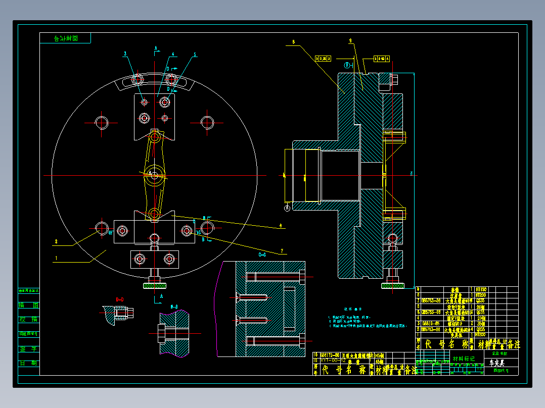Image resolution: width=545 pixels, height=408 pixels.
Task: Click the B-B section view title
Action: 174,307
